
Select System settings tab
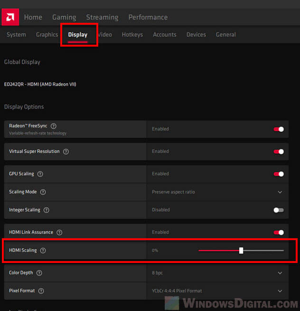click(16, 35)
